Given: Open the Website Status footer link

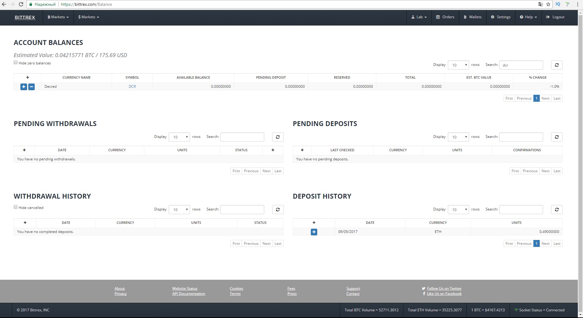Looking at the screenshot, I should pyautogui.click(x=184, y=289).
